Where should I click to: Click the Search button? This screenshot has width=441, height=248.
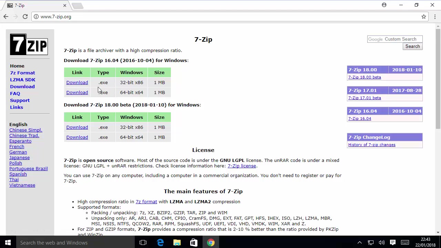[412, 46]
